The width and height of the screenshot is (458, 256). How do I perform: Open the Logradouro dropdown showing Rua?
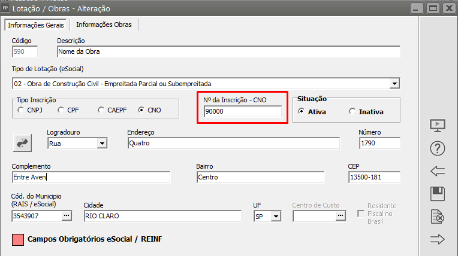click(x=101, y=144)
